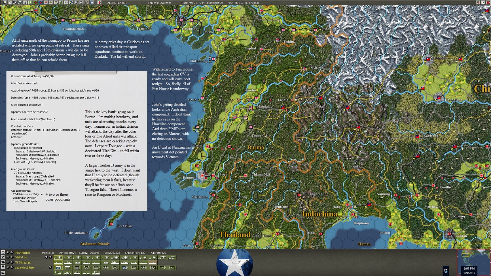Click the flag icon in top toolbar
Screen dimensions: 491x276
[46, 3]
